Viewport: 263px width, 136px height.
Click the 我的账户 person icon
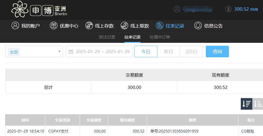pyautogui.click(x=15, y=25)
